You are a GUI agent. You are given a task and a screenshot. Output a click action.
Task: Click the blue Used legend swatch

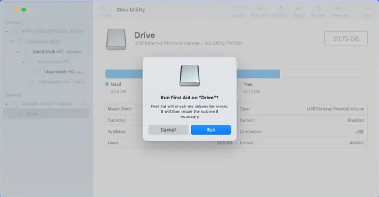107,84
